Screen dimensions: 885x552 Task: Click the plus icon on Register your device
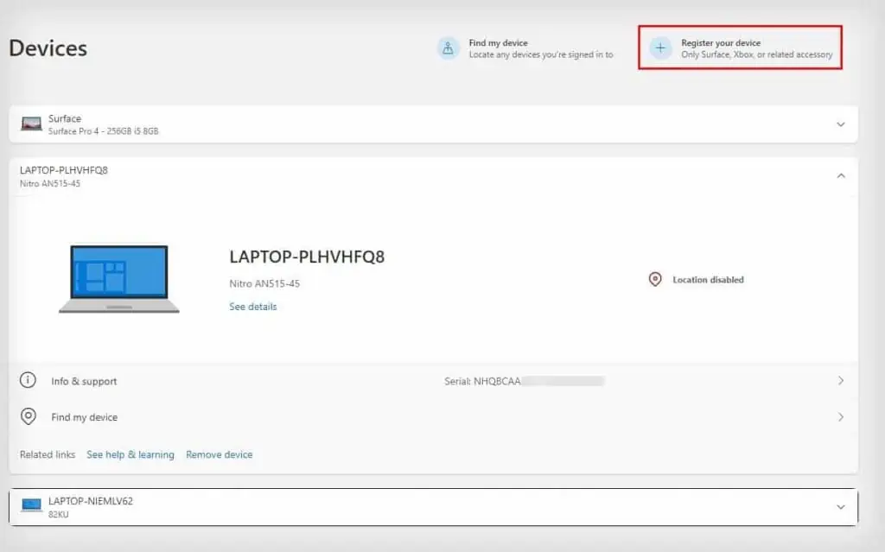coord(659,48)
